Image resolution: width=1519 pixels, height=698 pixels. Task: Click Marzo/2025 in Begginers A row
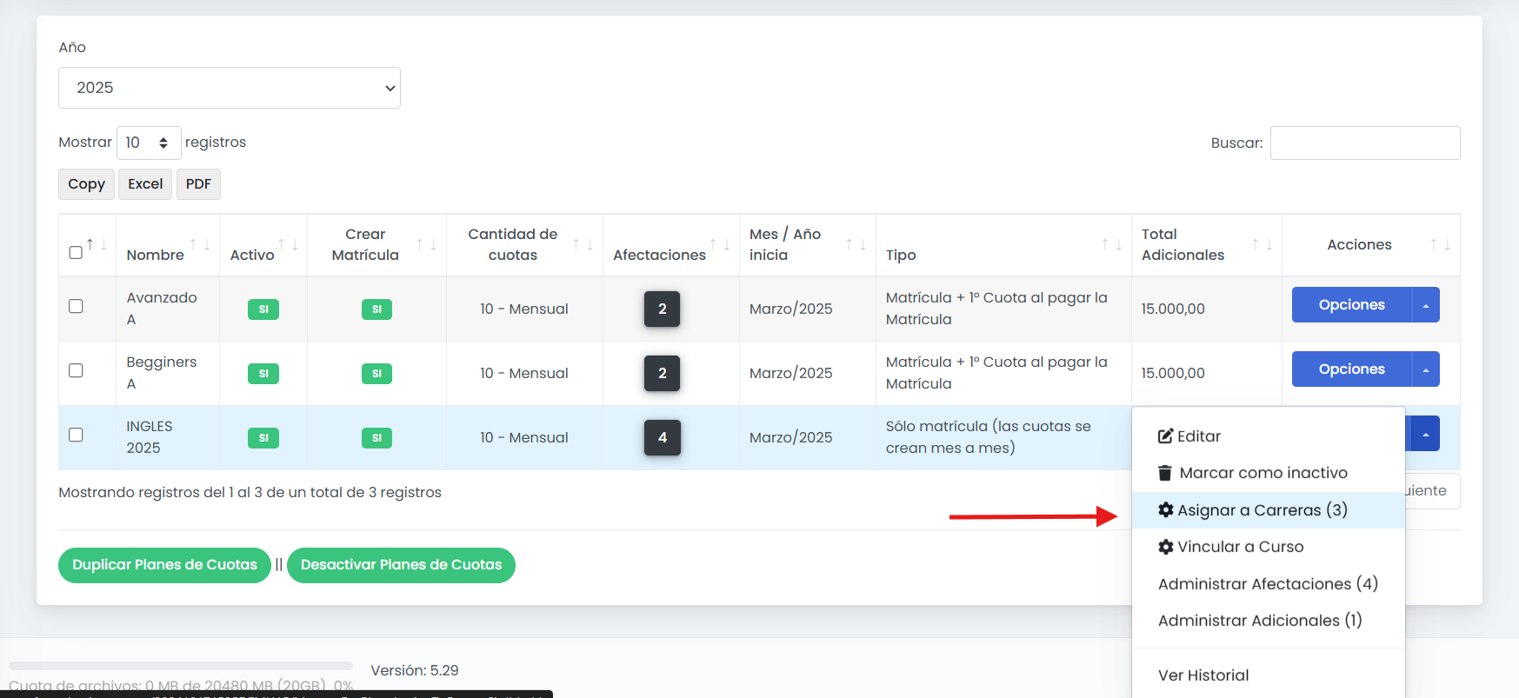(791, 374)
